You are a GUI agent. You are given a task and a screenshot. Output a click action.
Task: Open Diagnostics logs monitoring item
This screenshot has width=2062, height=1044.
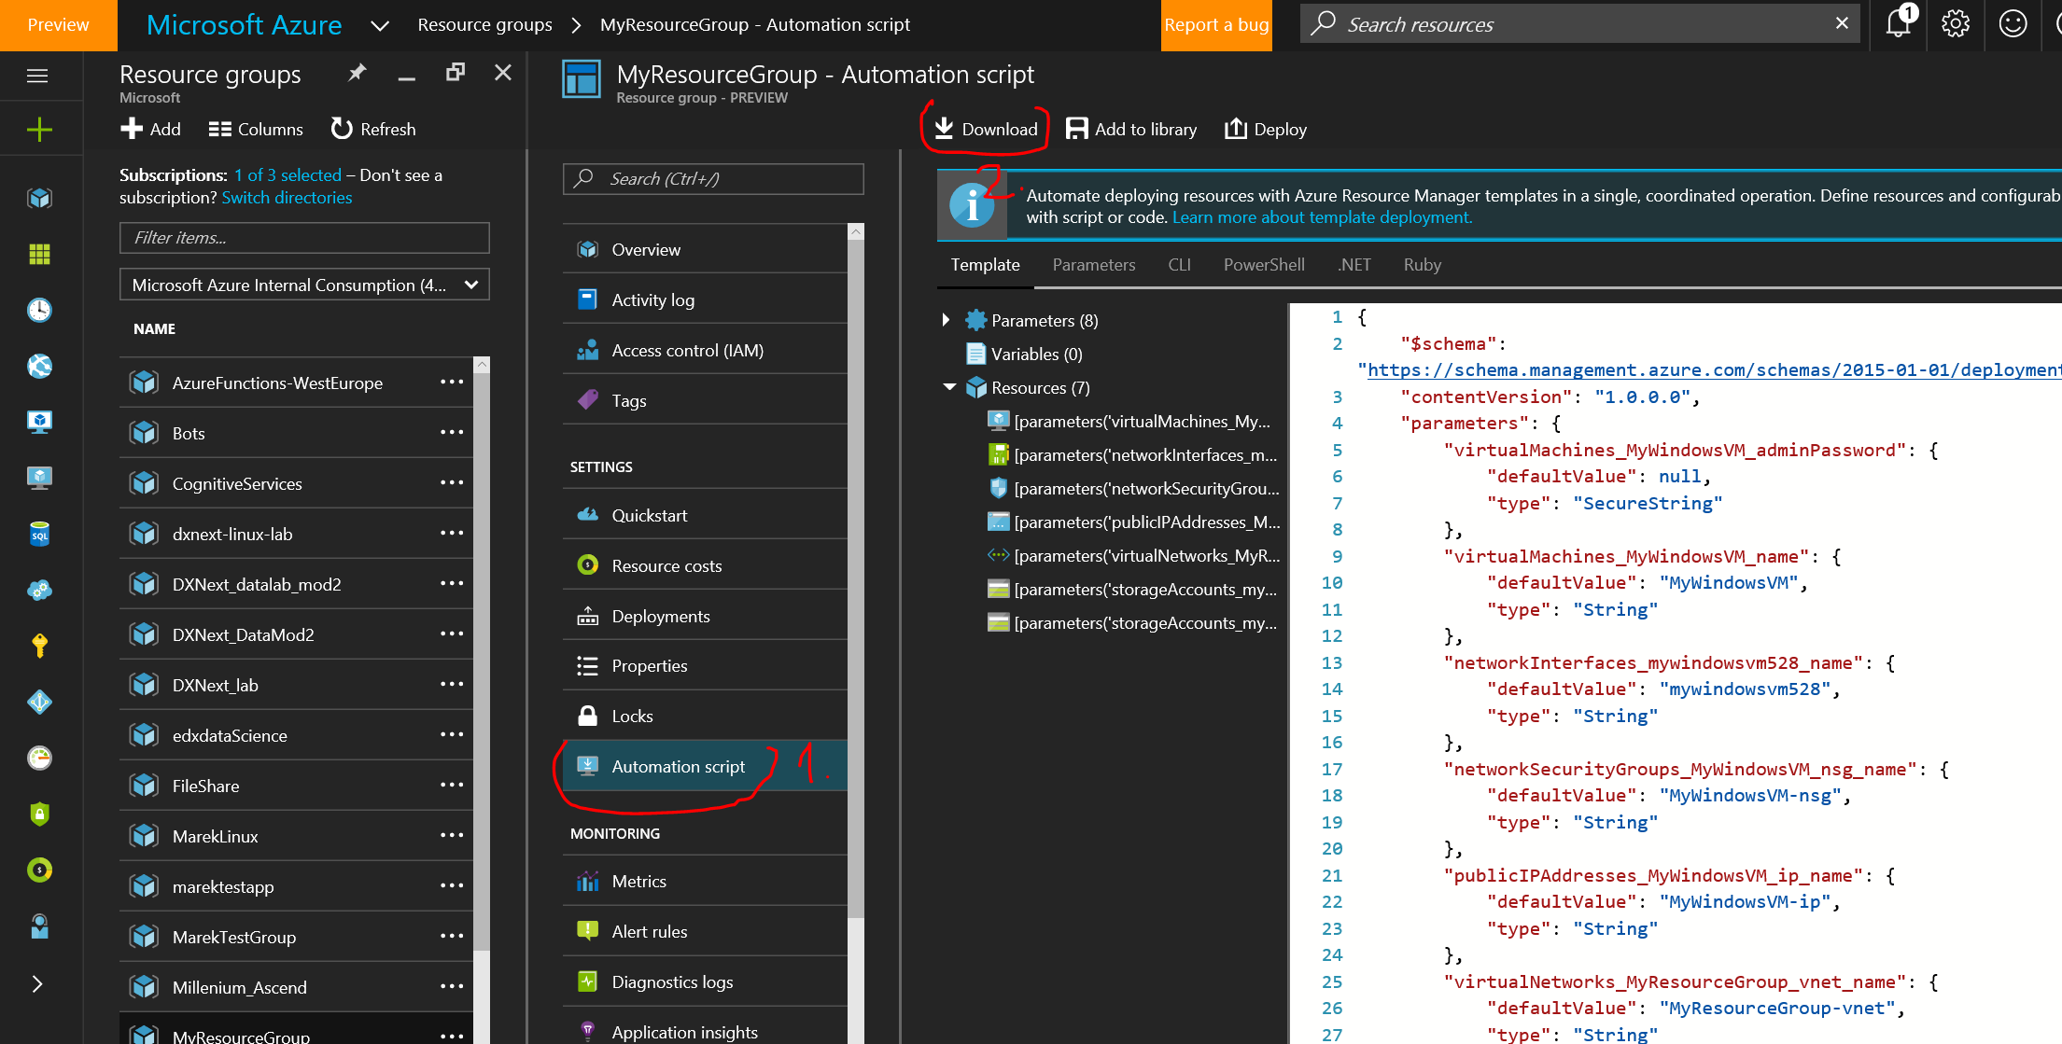pyautogui.click(x=705, y=982)
